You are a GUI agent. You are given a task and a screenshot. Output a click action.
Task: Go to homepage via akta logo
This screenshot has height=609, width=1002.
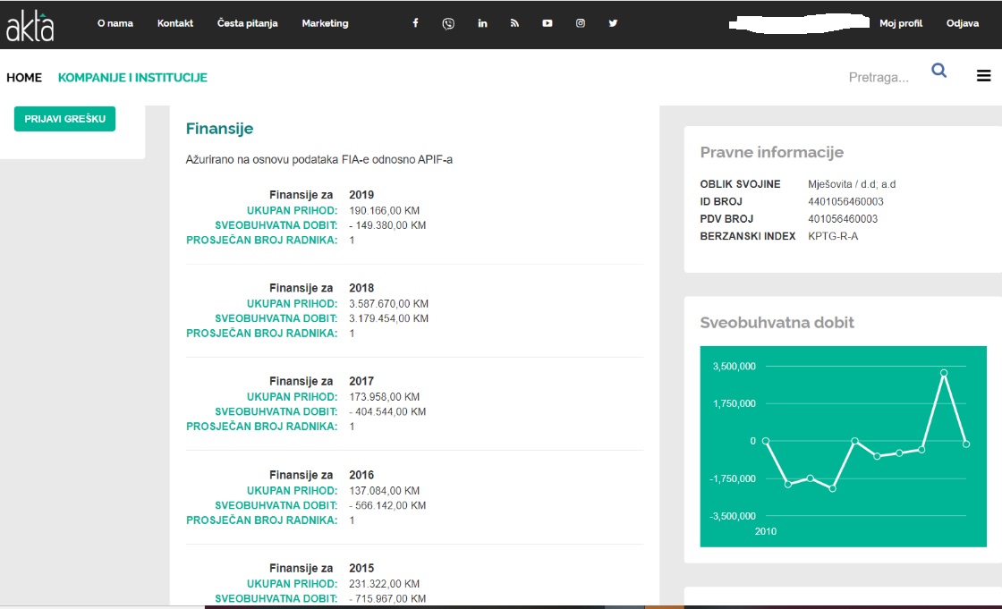click(30, 25)
